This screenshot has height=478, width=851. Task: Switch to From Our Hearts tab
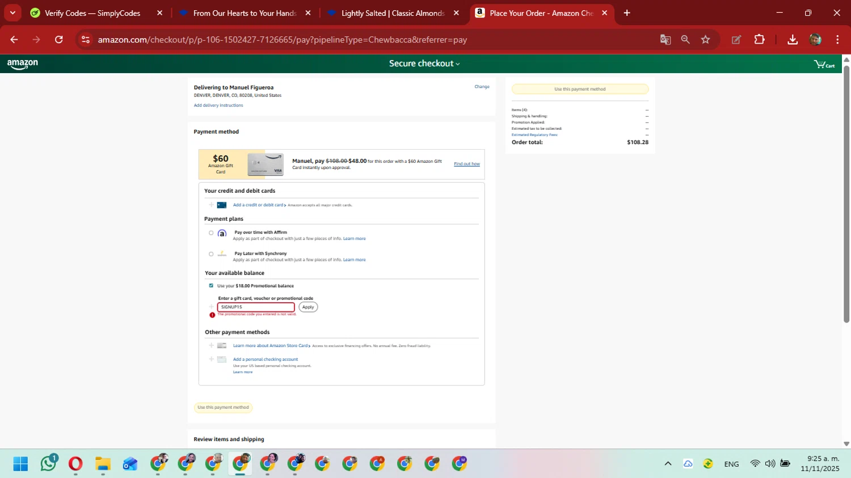245,13
